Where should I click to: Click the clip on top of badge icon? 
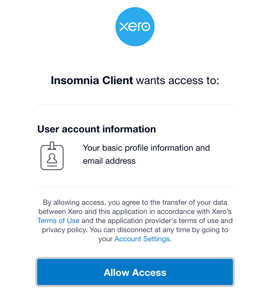[52, 146]
